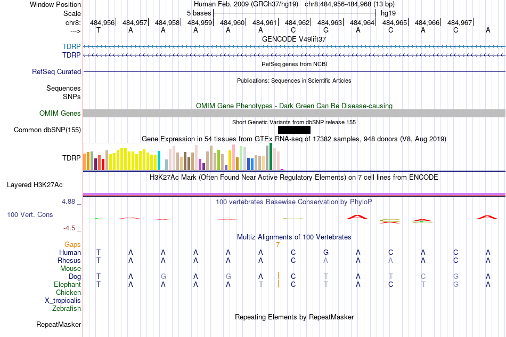Click 100 vertebrates Basewise Conservation by PhyloP title

pos(294,202)
